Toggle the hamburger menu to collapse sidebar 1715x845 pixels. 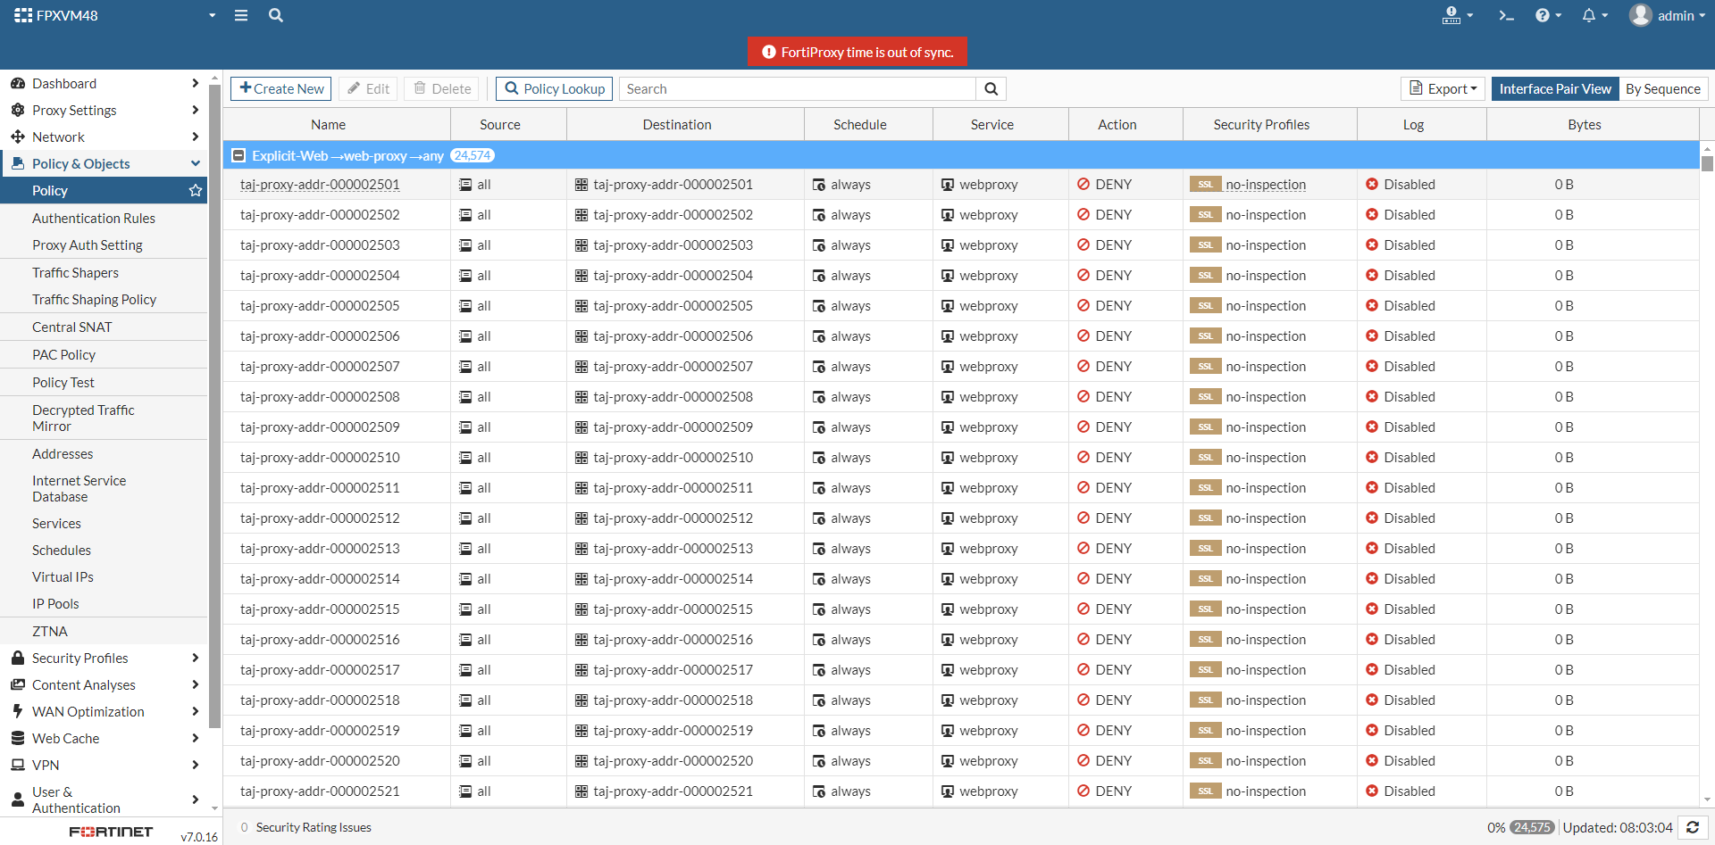pyautogui.click(x=241, y=15)
